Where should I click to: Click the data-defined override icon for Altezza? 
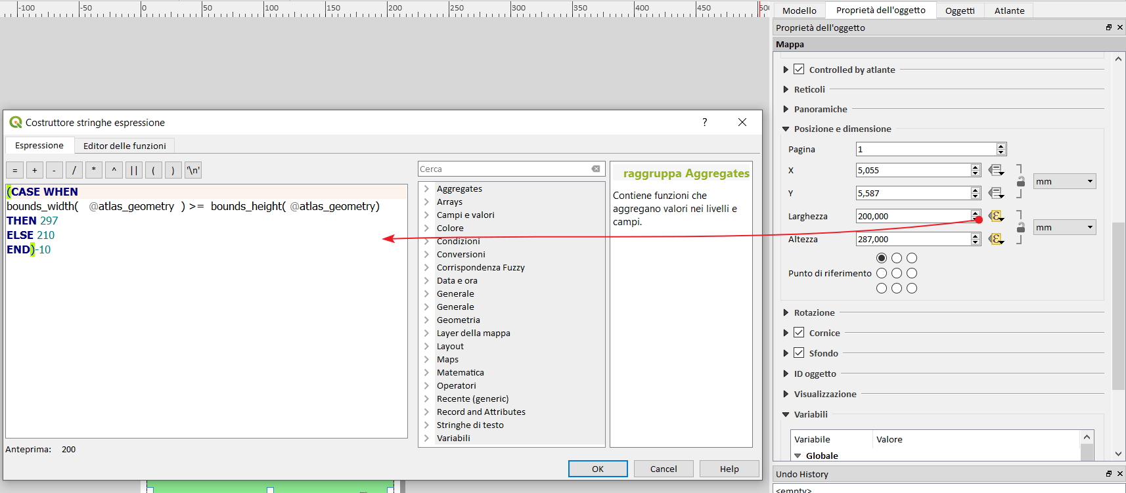point(996,239)
